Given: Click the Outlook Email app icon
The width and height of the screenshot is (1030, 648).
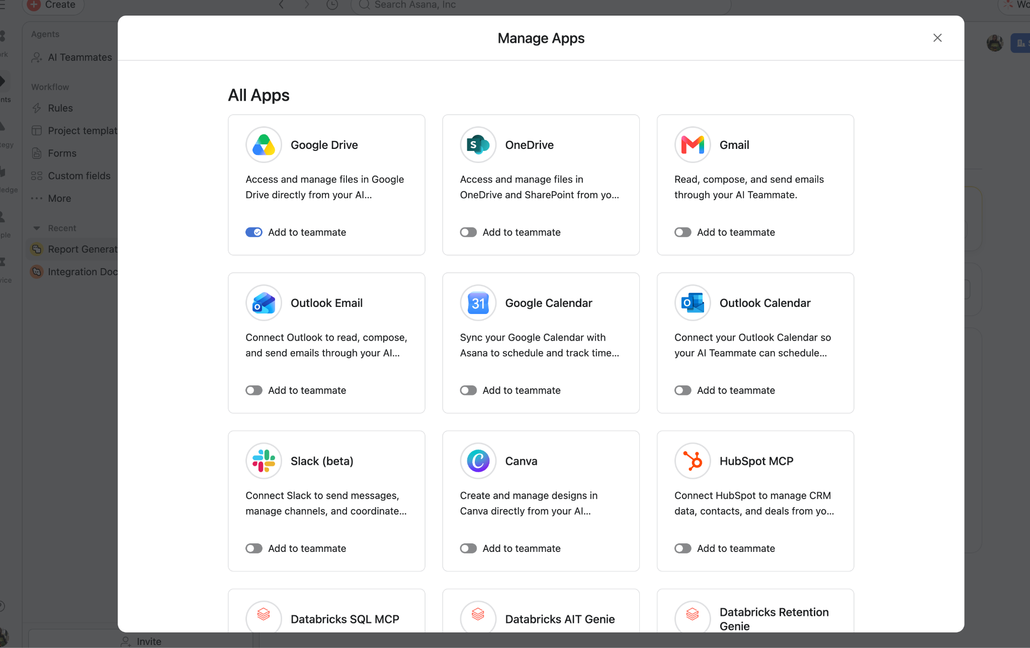Looking at the screenshot, I should [x=264, y=303].
